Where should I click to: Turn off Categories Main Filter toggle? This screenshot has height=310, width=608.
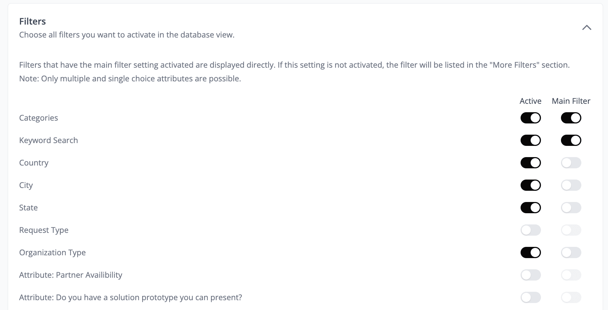pyautogui.click(x=571, y=118)
